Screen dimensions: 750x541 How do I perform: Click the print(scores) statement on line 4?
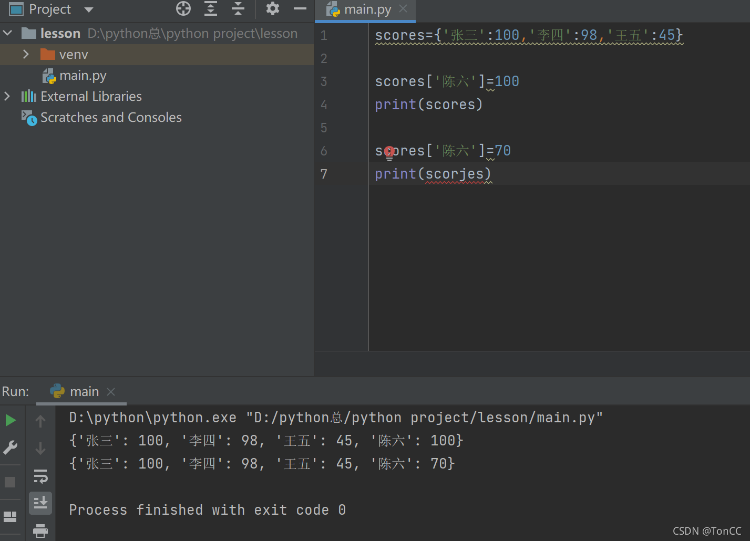(x=429, y=105)
